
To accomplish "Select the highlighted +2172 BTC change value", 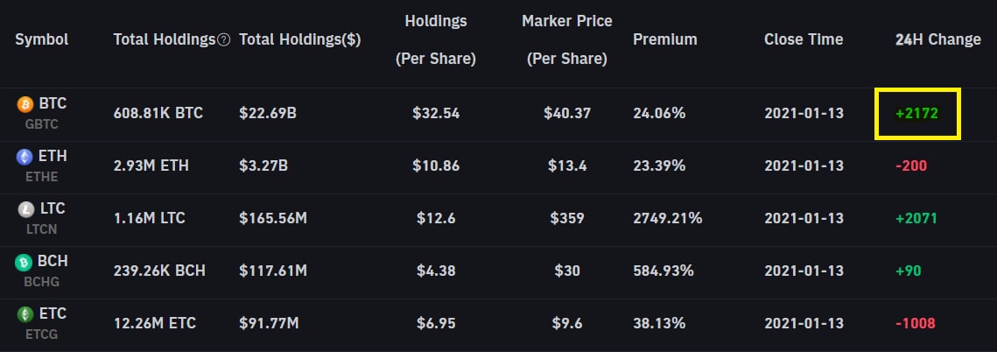I will [917, 114].
